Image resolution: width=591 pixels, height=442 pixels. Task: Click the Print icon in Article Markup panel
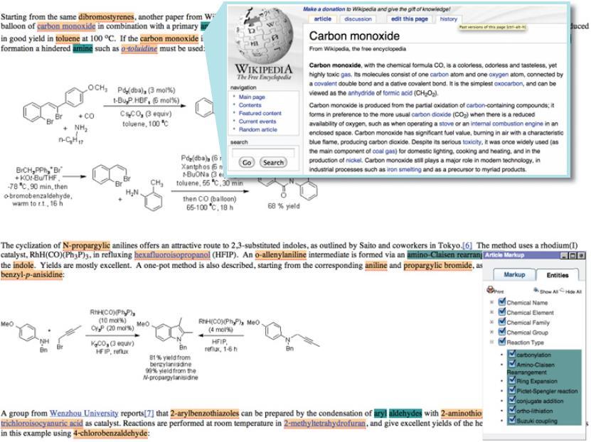pos(490,289)
